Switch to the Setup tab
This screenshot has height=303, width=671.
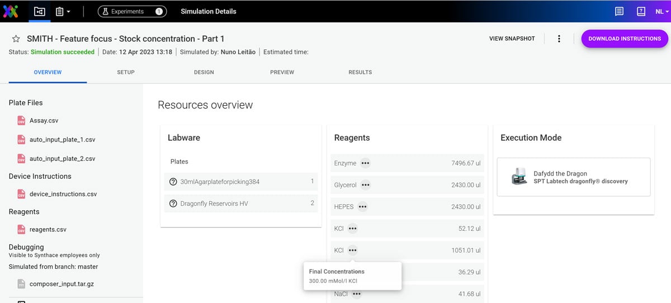(x=125, y=72)
